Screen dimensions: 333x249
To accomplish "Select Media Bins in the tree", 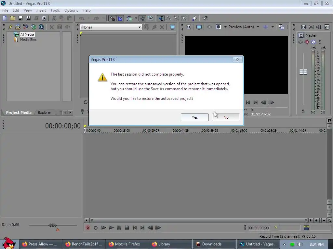I will pos(28,40).
